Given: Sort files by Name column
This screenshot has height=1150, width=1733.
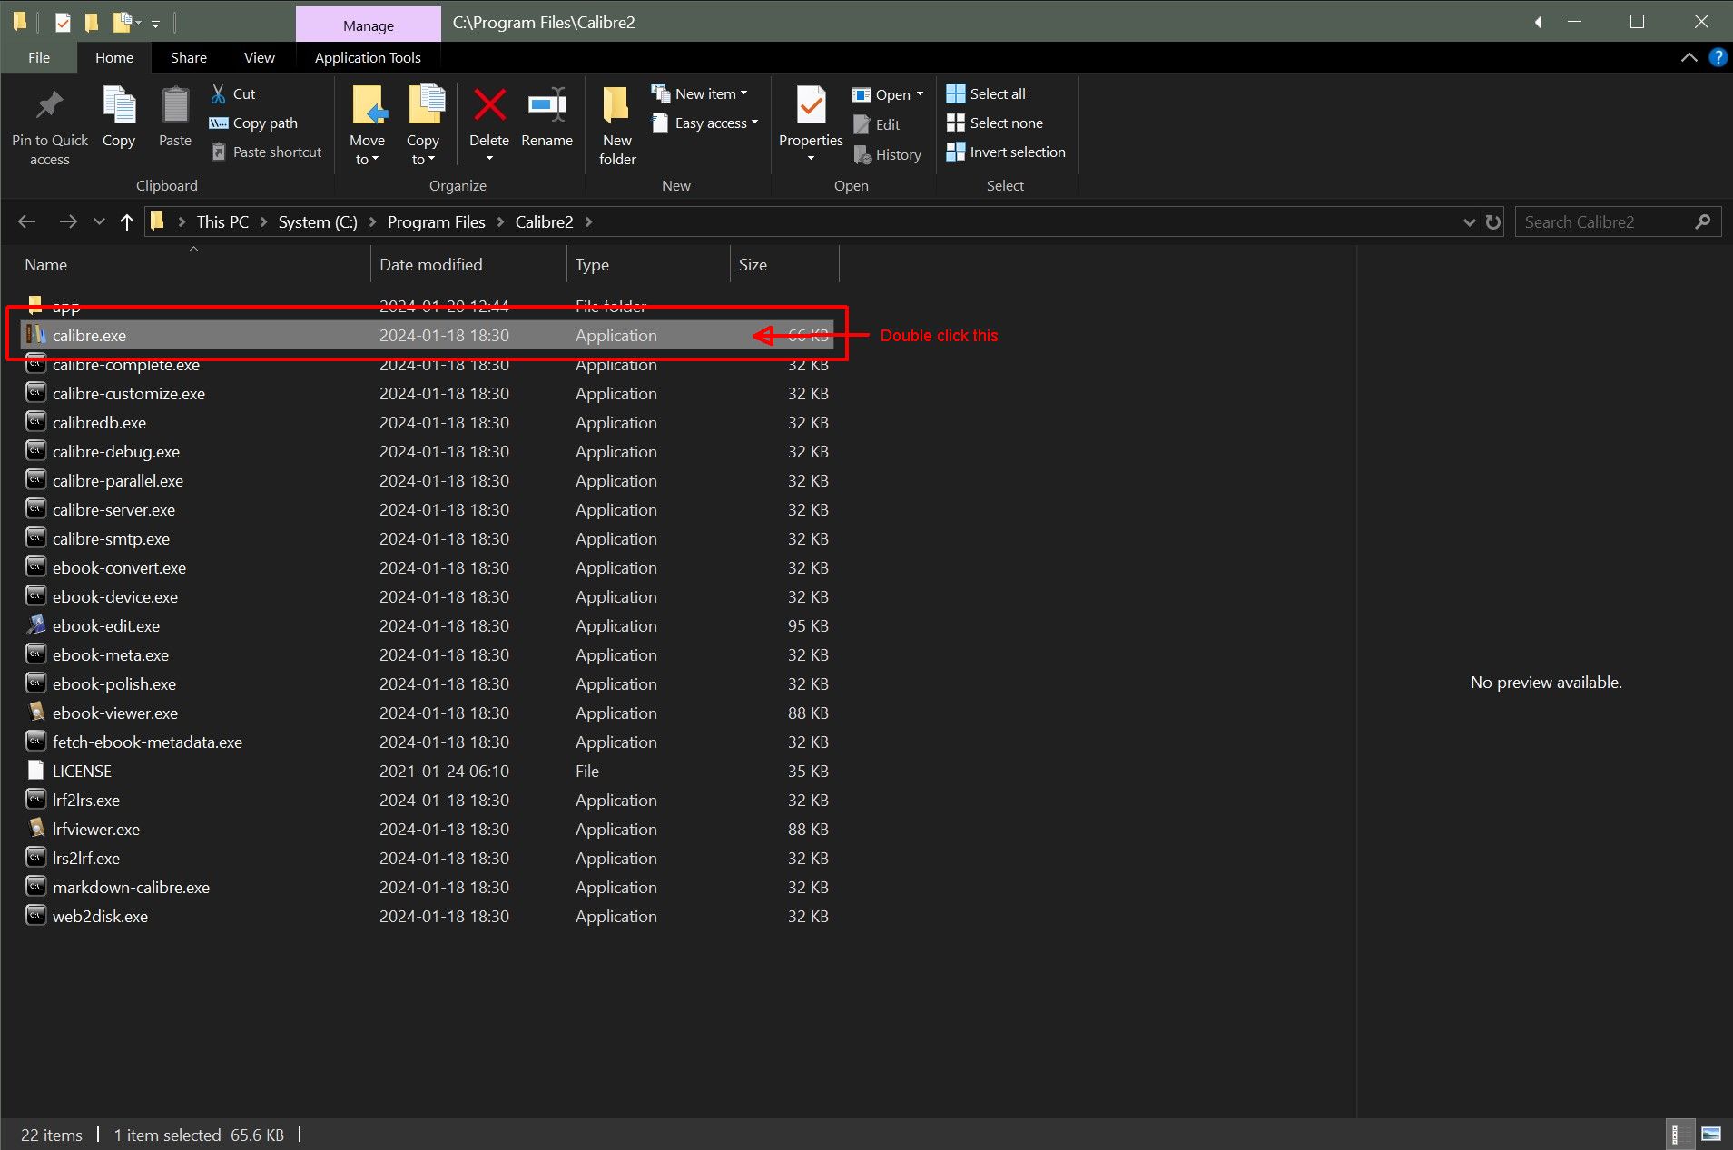Looking at the screenshot, I should [x=194, y=264].
